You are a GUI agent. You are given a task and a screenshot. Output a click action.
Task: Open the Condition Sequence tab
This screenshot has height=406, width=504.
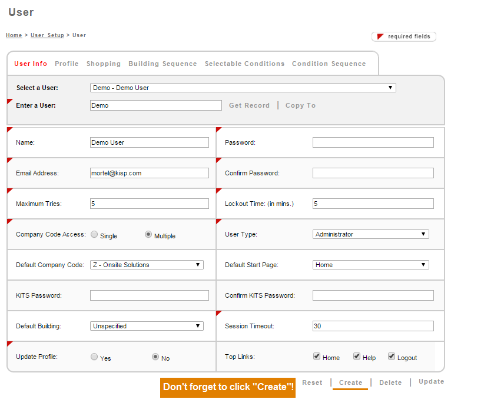pyautogui.click(x=329, y=64)
